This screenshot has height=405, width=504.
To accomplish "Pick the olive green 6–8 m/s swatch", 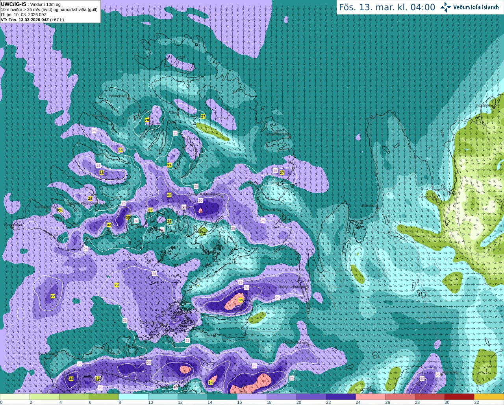I will [x=104, y=397].
